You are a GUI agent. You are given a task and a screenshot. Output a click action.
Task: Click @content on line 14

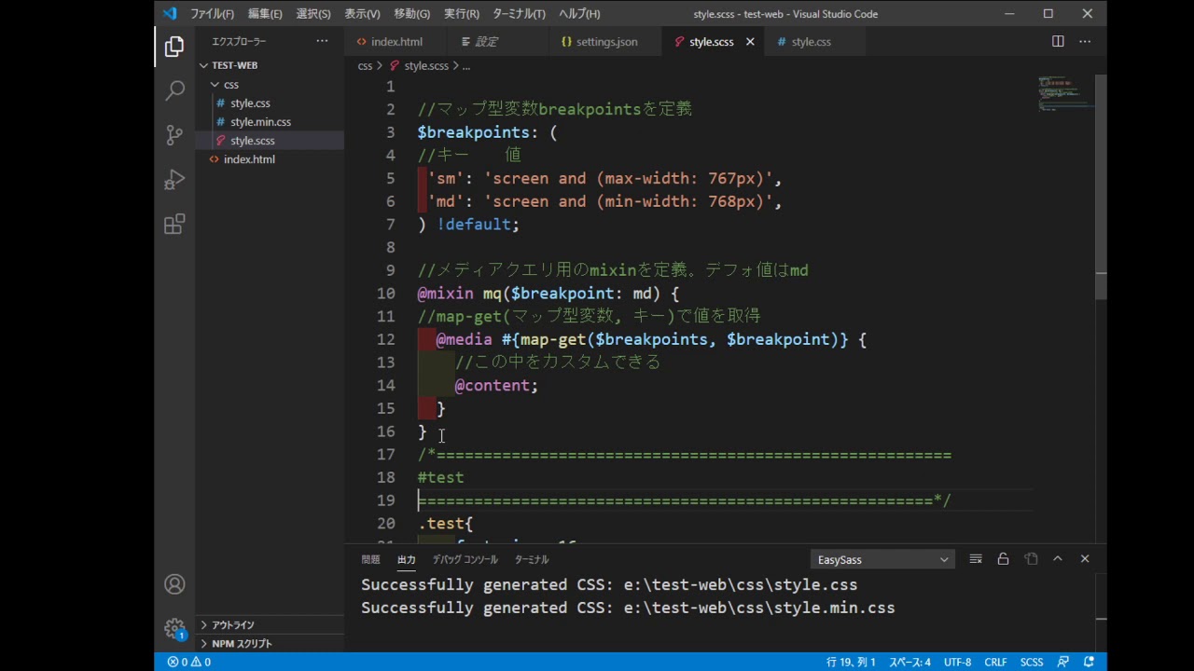[492, 385]
